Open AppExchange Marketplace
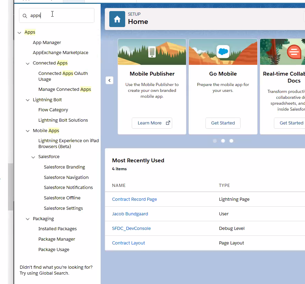 click(x=61, y=53)
